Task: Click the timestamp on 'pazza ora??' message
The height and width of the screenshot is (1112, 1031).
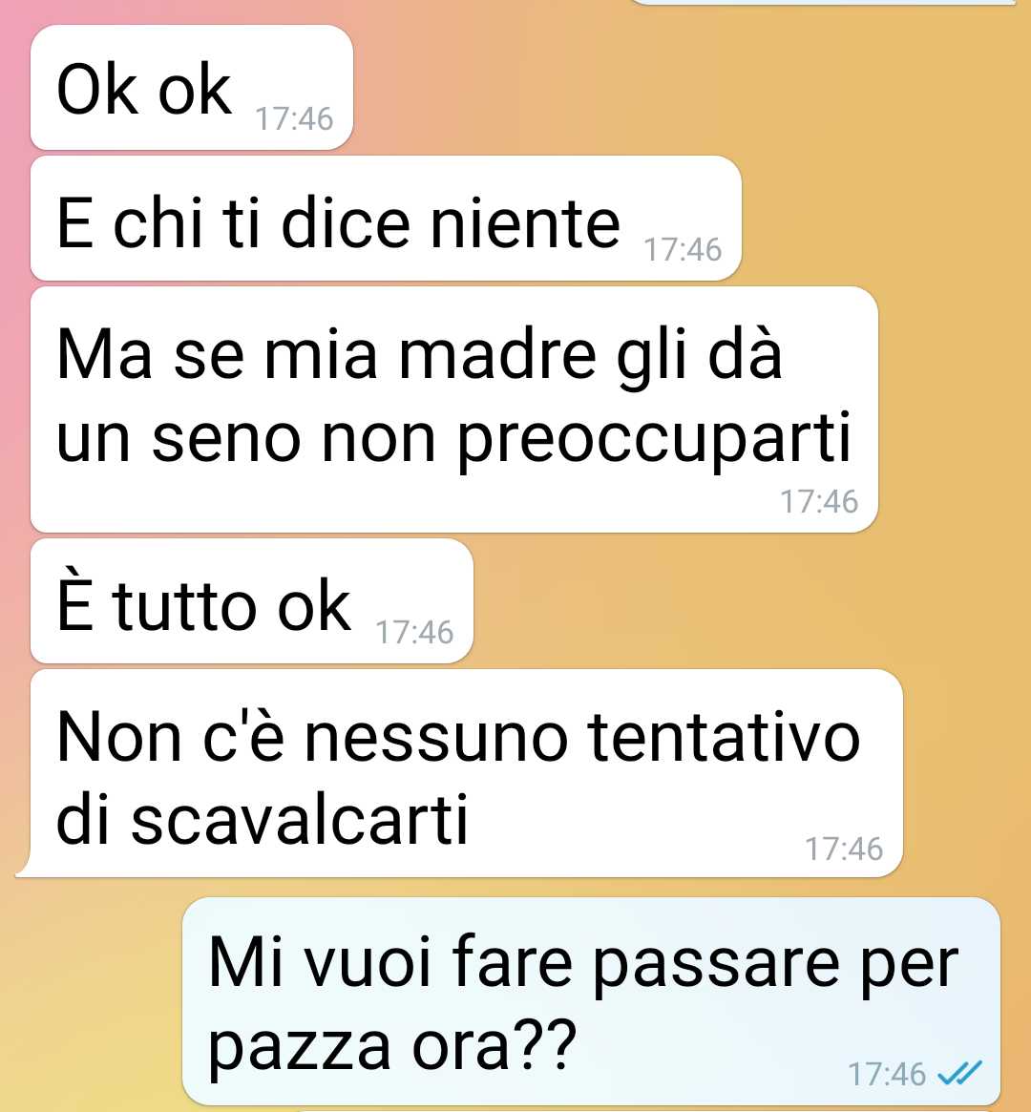Action: [887, 1074]
